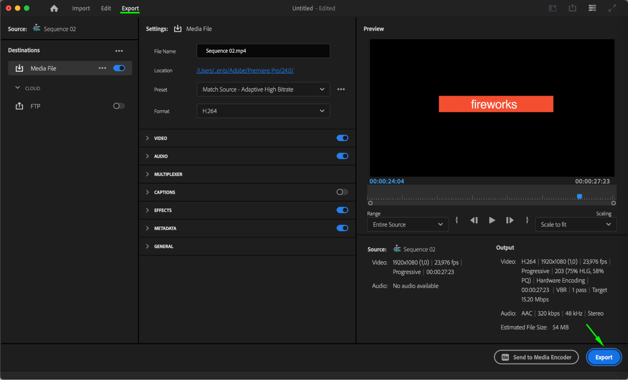Switch to the Import tab
This screenshot has height=380, width=628.
(81, 8)
